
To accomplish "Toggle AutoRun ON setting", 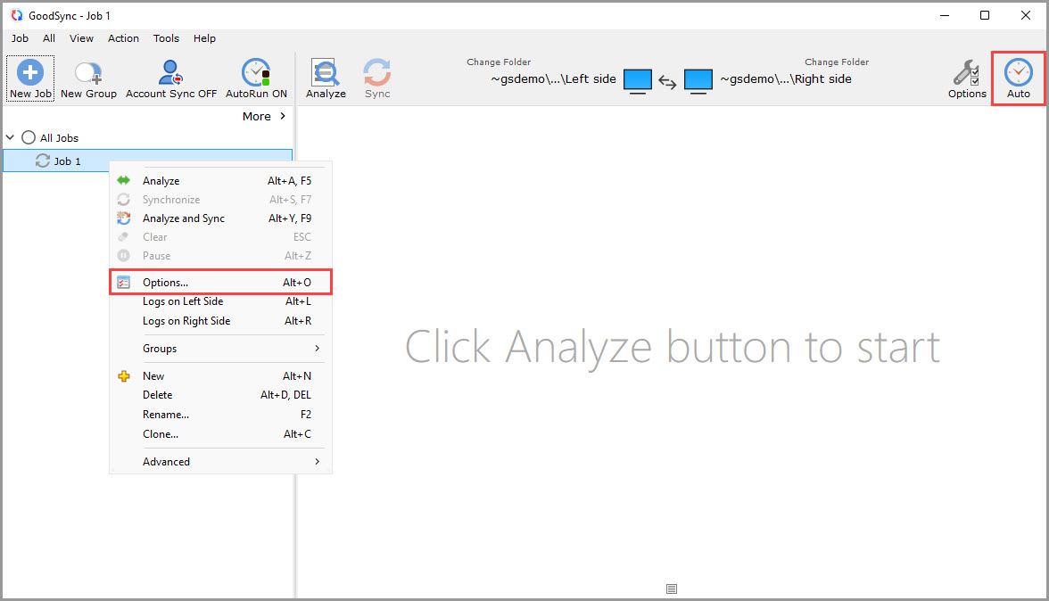I will (x=256, y=77).
